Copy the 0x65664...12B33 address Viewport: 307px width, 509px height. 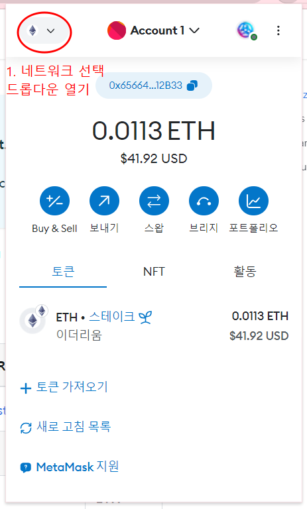point(154,85)
